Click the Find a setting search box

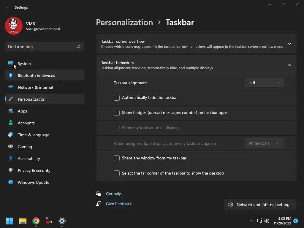[x=41, y=47]
